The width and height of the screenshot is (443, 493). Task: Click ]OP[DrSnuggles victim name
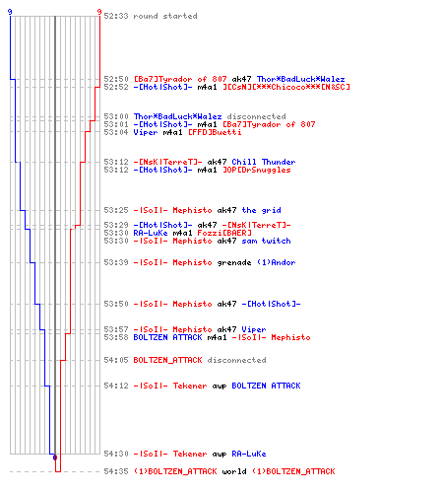257,170
